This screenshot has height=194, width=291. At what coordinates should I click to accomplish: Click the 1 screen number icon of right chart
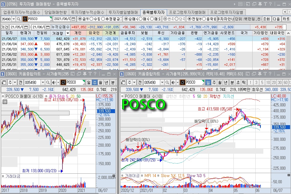(122, 74)
